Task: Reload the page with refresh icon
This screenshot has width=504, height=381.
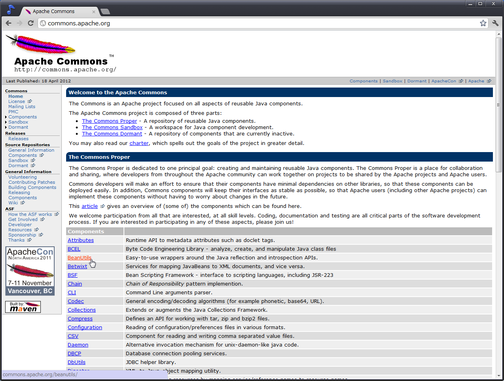Action: 30,23
